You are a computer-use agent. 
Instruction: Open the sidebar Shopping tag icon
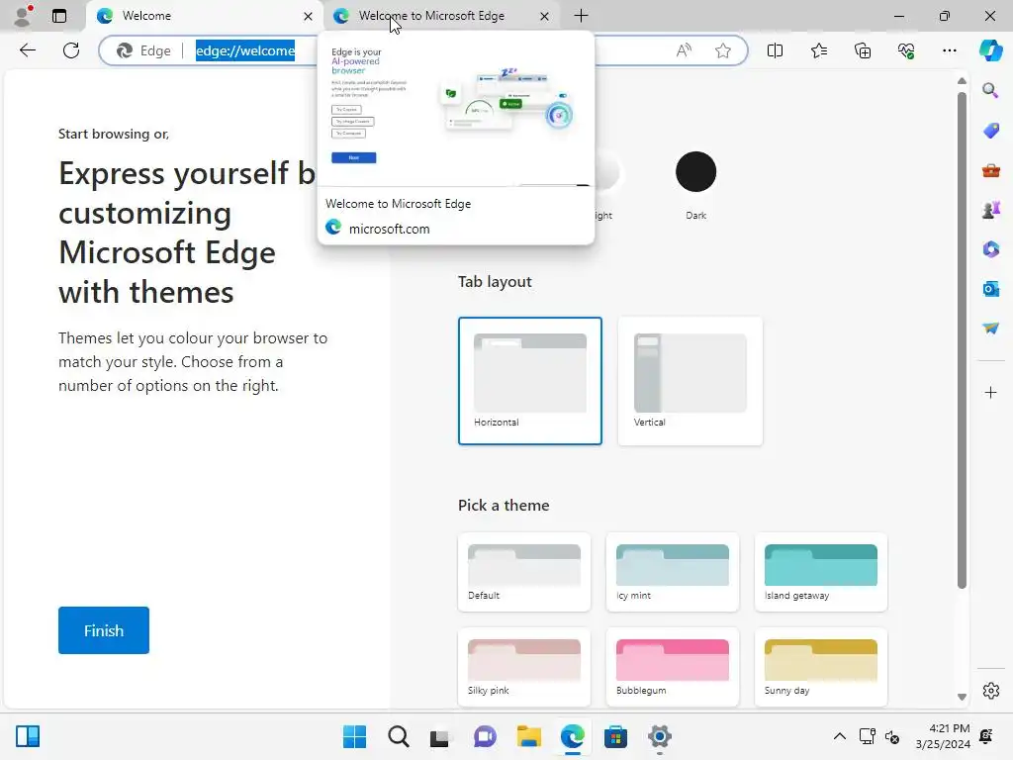point(990,131)
